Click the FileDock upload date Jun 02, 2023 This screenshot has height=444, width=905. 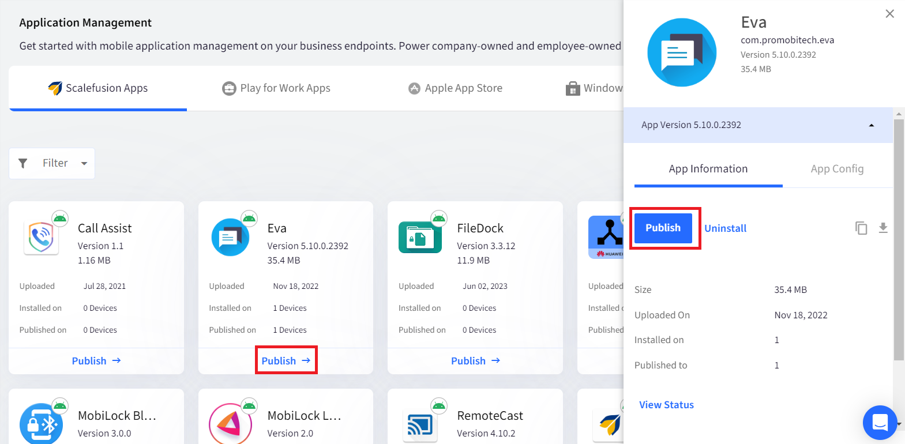485,286
